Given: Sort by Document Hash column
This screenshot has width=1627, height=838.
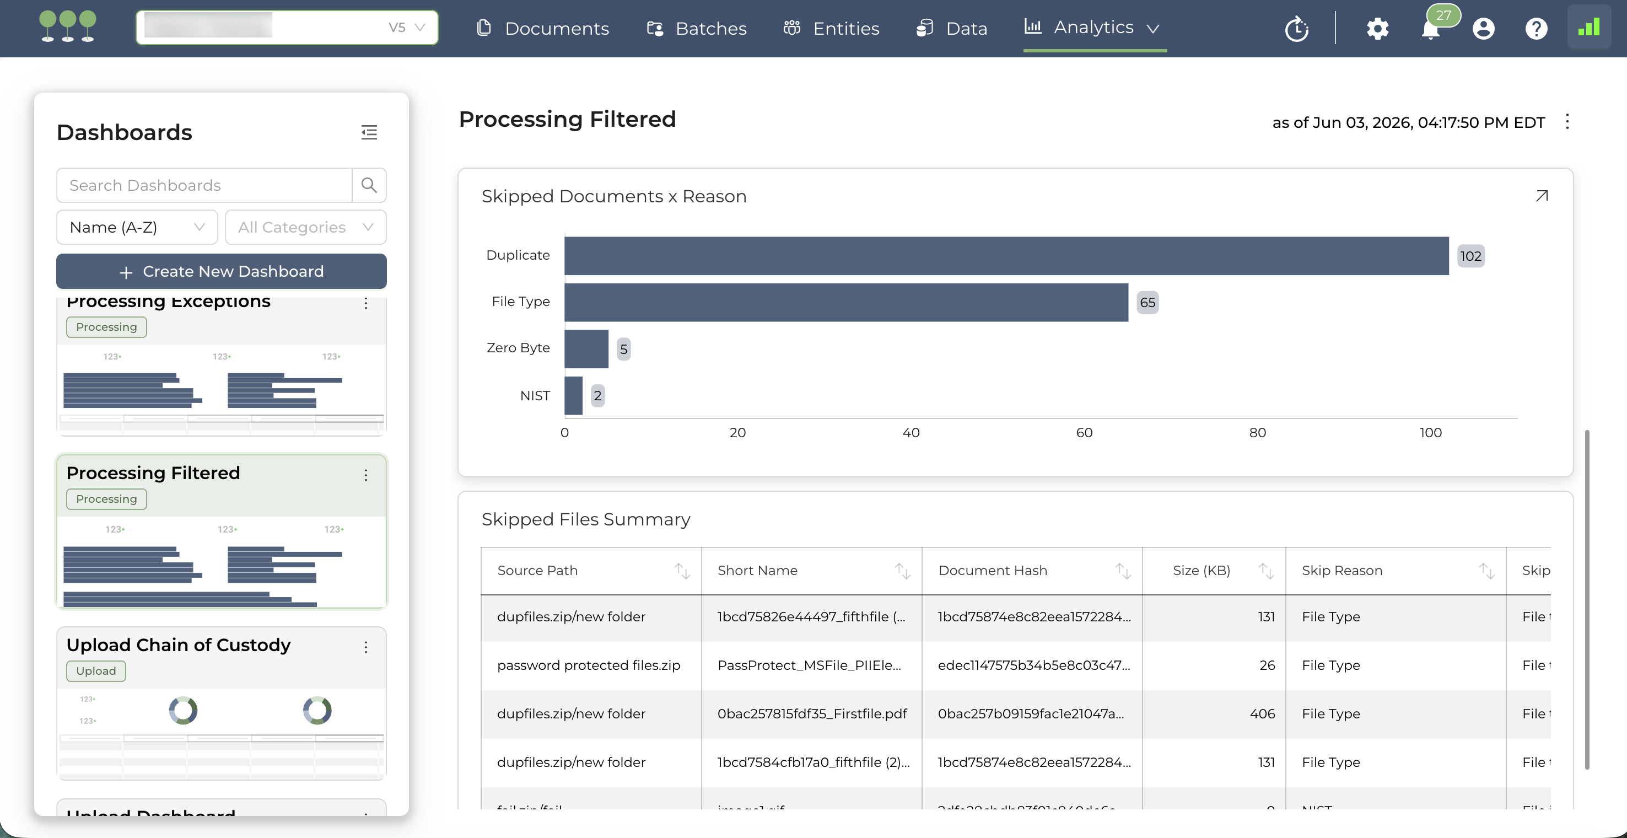Looking at the screenshot, I should click(x=1122, y=571).
